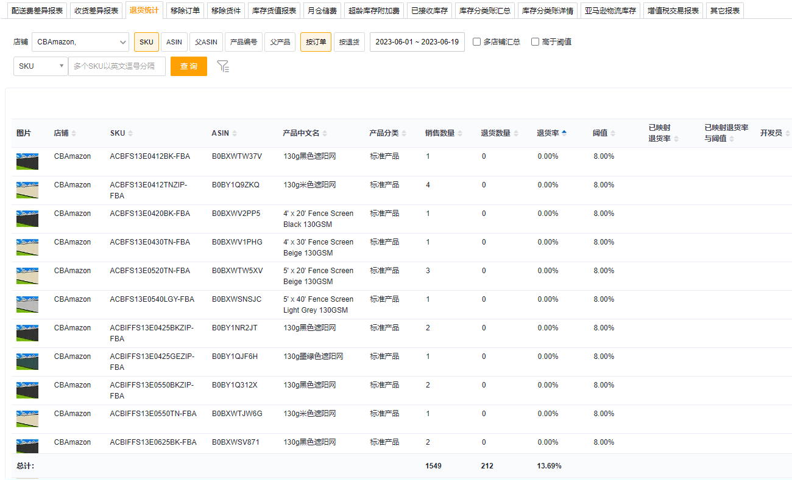The width and height of the screenshot is (792, 480).
Task: Sort the SKU column header
Action: pyautogui.click(x=130, y=133)
